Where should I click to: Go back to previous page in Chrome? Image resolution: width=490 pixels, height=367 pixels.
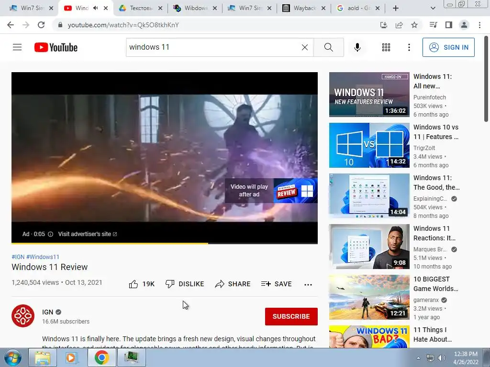click(x=11, y=25)
